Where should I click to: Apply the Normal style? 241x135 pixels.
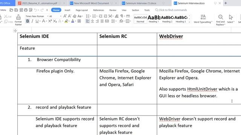[140, 19]
